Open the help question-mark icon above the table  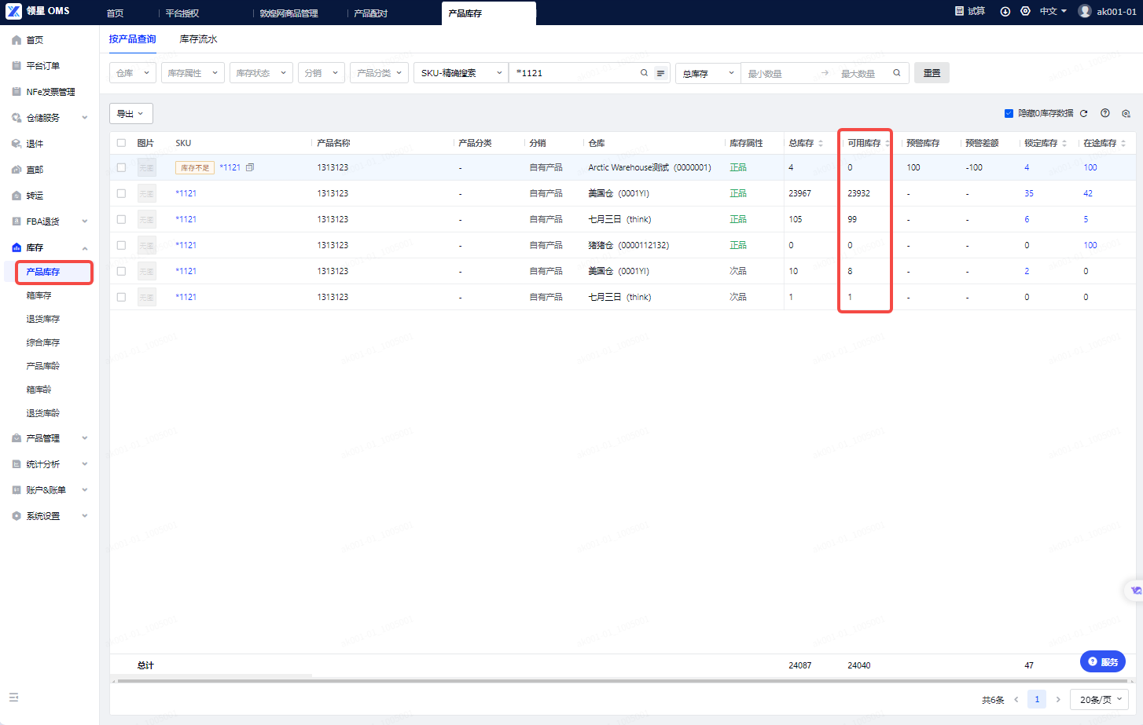1105,113
